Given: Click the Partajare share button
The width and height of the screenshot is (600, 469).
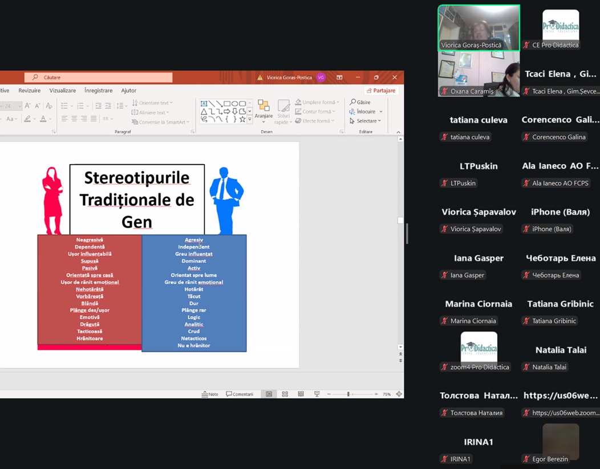Looking at the screenshot, I should [x=381, y=91].
